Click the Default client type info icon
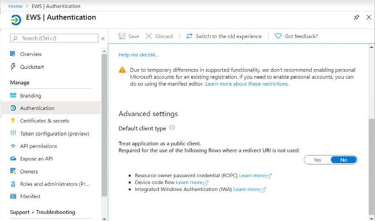 pos(172,128)
